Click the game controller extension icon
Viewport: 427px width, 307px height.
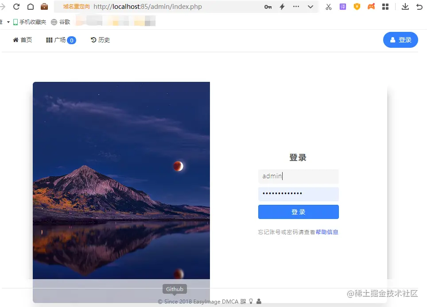(371, 7)
